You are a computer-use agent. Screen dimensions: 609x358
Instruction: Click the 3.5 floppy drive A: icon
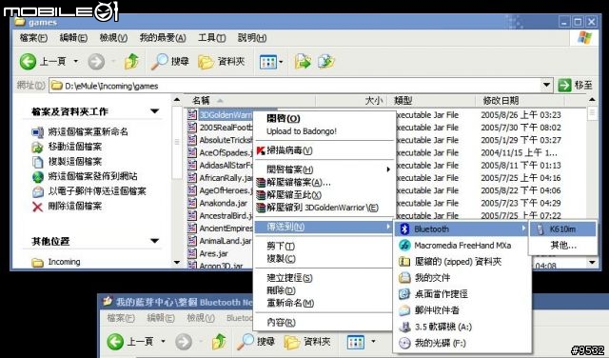pyautogui.click(x=404, y=327)
